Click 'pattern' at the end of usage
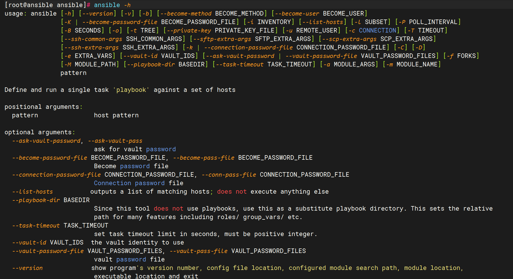The width and height of the screenshot is (513, 279). point(73,73)
